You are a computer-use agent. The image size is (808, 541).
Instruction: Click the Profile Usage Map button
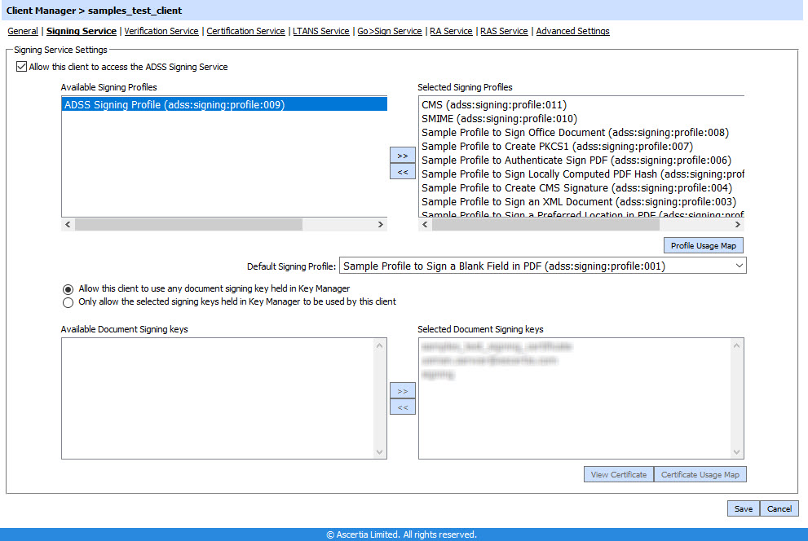[703, 245]
